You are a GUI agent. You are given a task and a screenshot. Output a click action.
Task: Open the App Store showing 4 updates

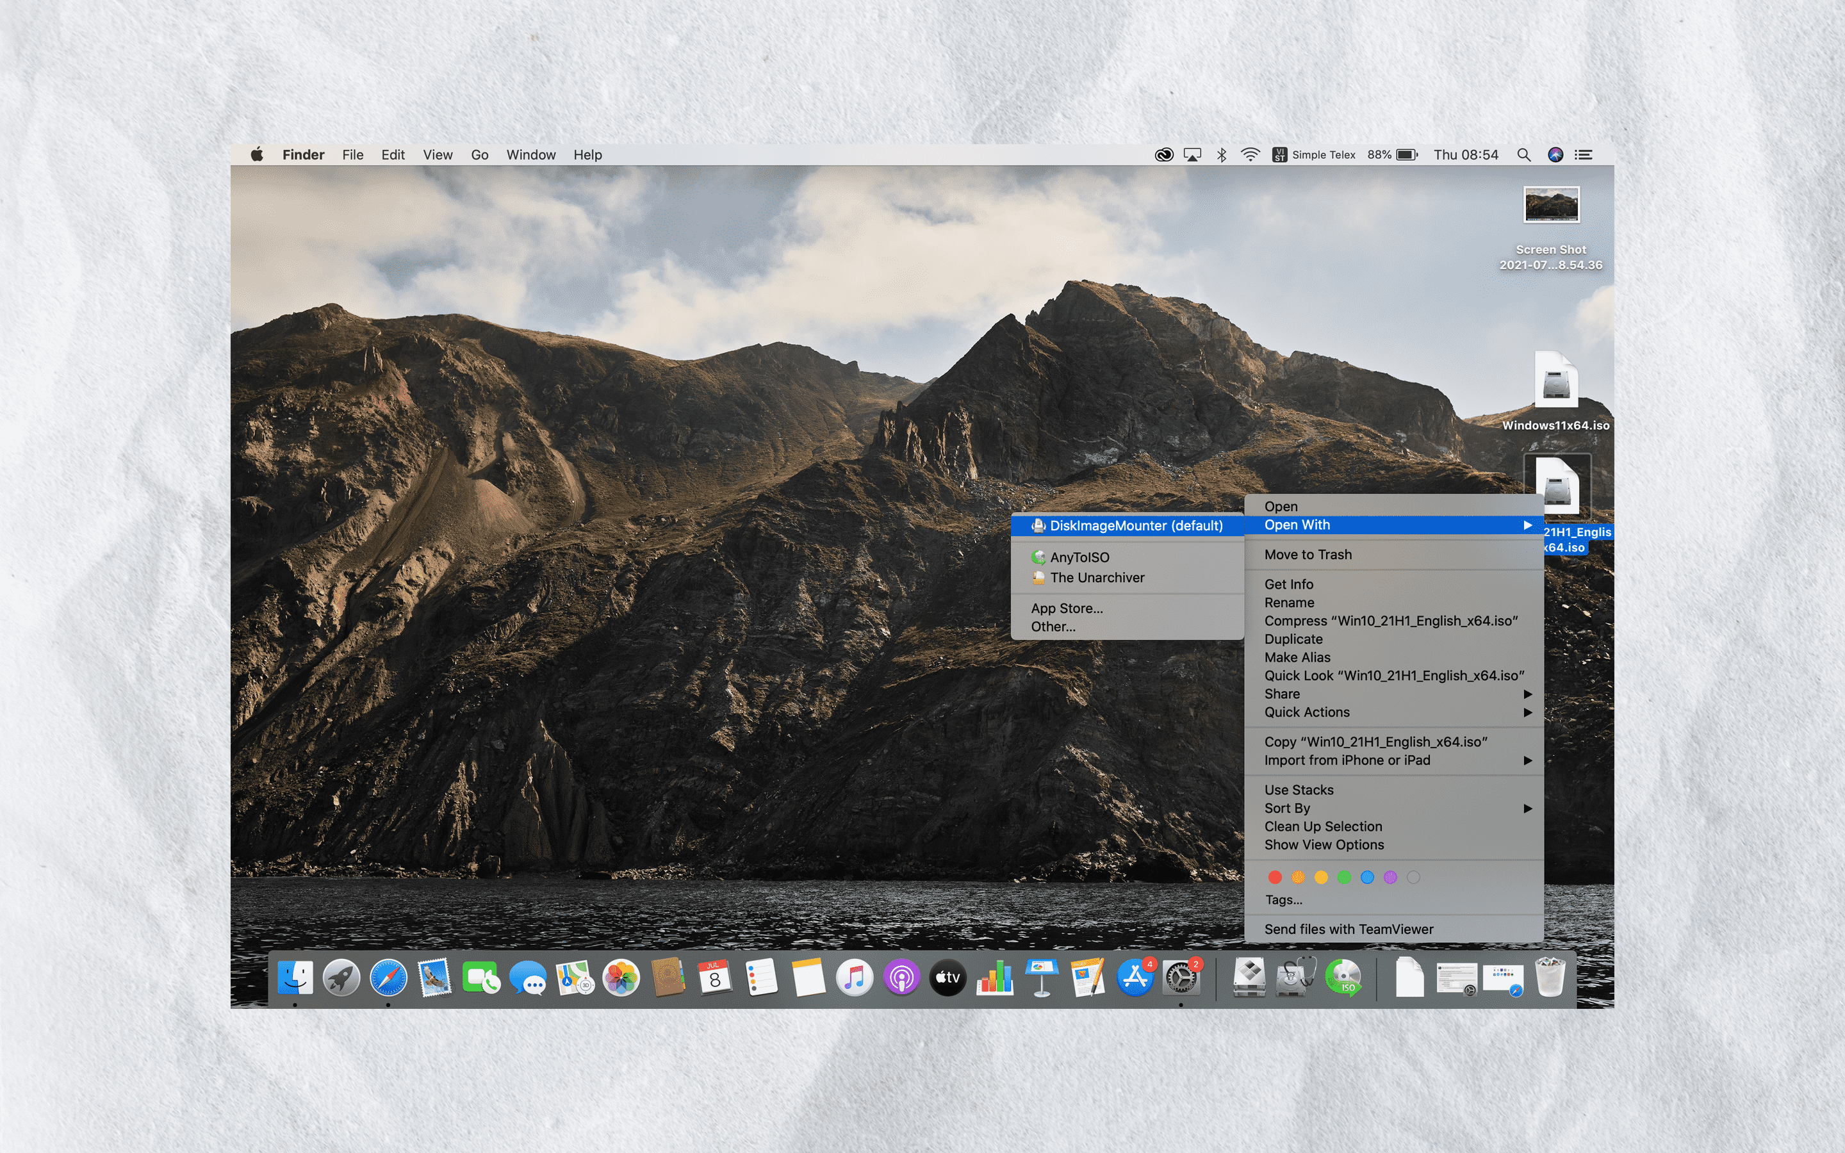(x=1136, y=978)
